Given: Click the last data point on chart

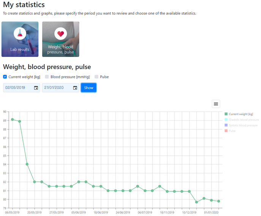Looking at the screenshot, I should tap(219, 201).
